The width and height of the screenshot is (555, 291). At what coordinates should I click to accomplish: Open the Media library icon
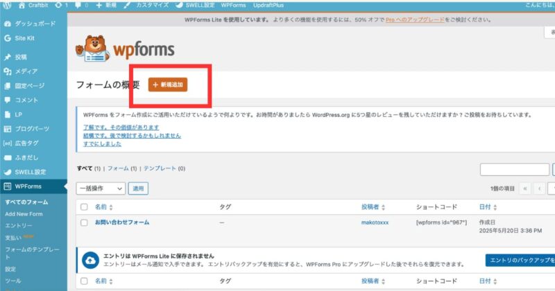point(8,71)
